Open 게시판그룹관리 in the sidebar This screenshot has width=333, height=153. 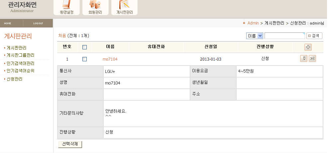point(21,55)
